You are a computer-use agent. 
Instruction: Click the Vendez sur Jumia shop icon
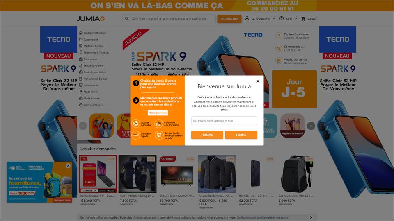click(x=278, y=61)
